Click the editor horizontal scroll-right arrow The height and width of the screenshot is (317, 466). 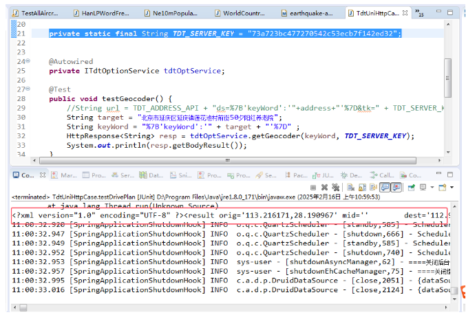coord(440,161)
